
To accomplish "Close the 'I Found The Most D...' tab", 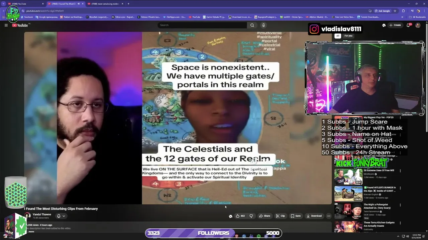I will (83, 4).
